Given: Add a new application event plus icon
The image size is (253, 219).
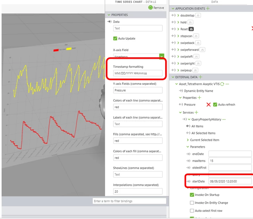Looking at the screenshot, I should click(x=208, y=8).
